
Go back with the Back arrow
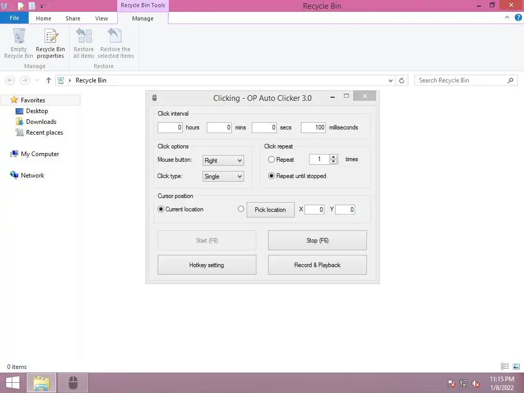pyautogui.click(x=10, y=80)
